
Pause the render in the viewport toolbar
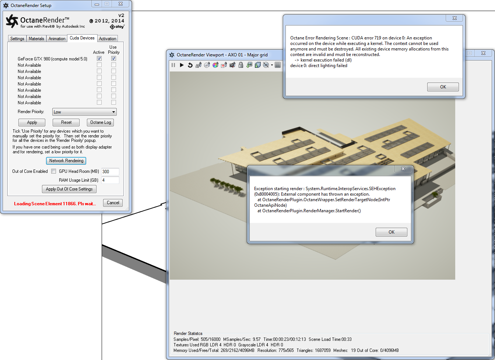pyautogui.click(x=173, y=65)
